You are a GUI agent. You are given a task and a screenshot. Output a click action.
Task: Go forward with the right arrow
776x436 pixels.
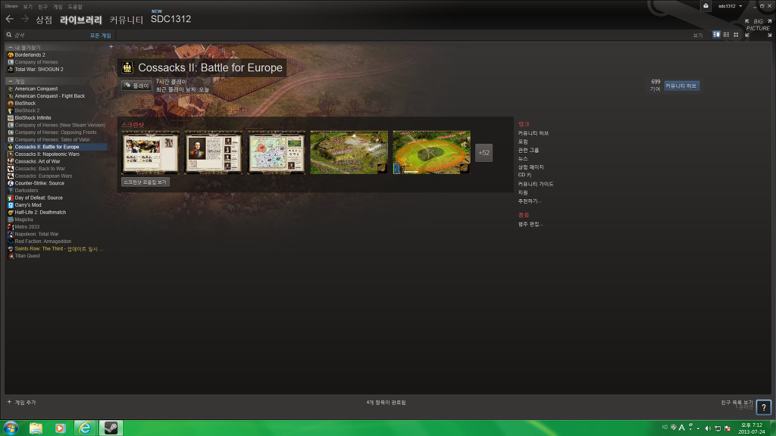[25, 19]
